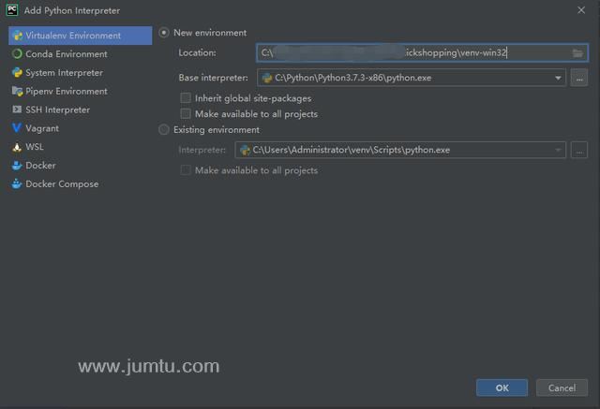
Task: Click the SSH Interpreter terminal icon
Action: (x=17, y=110)
